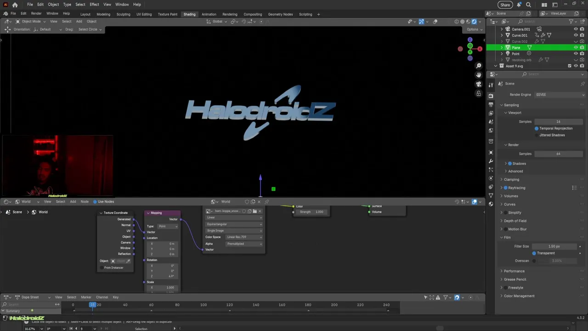The height and width of the screenshot is (331, 588).
Task: Click the viewport pan hand gizmo
Action: 479,75
